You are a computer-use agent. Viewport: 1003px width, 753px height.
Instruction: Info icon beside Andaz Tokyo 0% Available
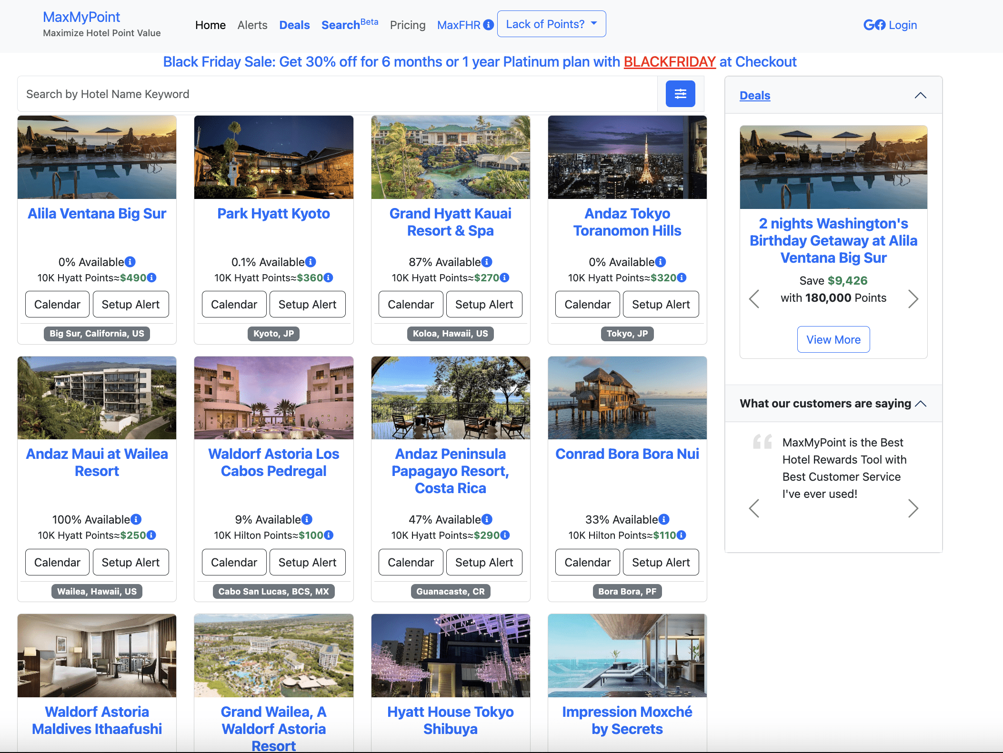661,262
